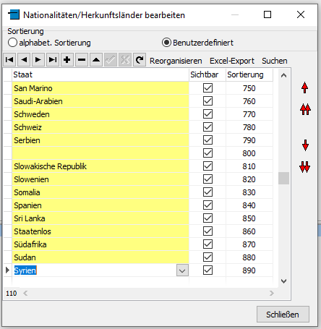Move entry up one with single red arrow
This screenshot has height=329, width=321.
tap(304, 87)
